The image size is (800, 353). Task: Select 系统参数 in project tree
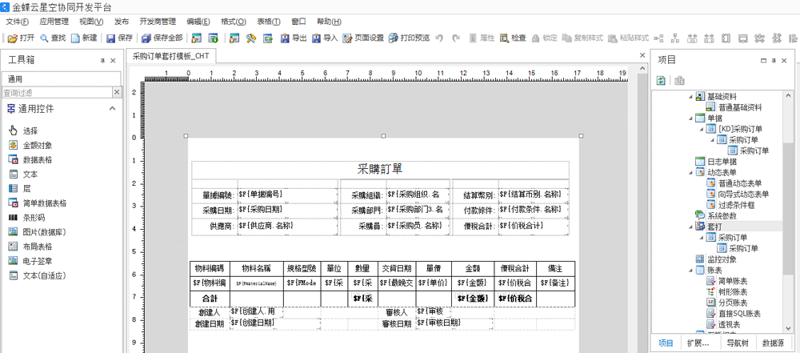pos(722,215)
